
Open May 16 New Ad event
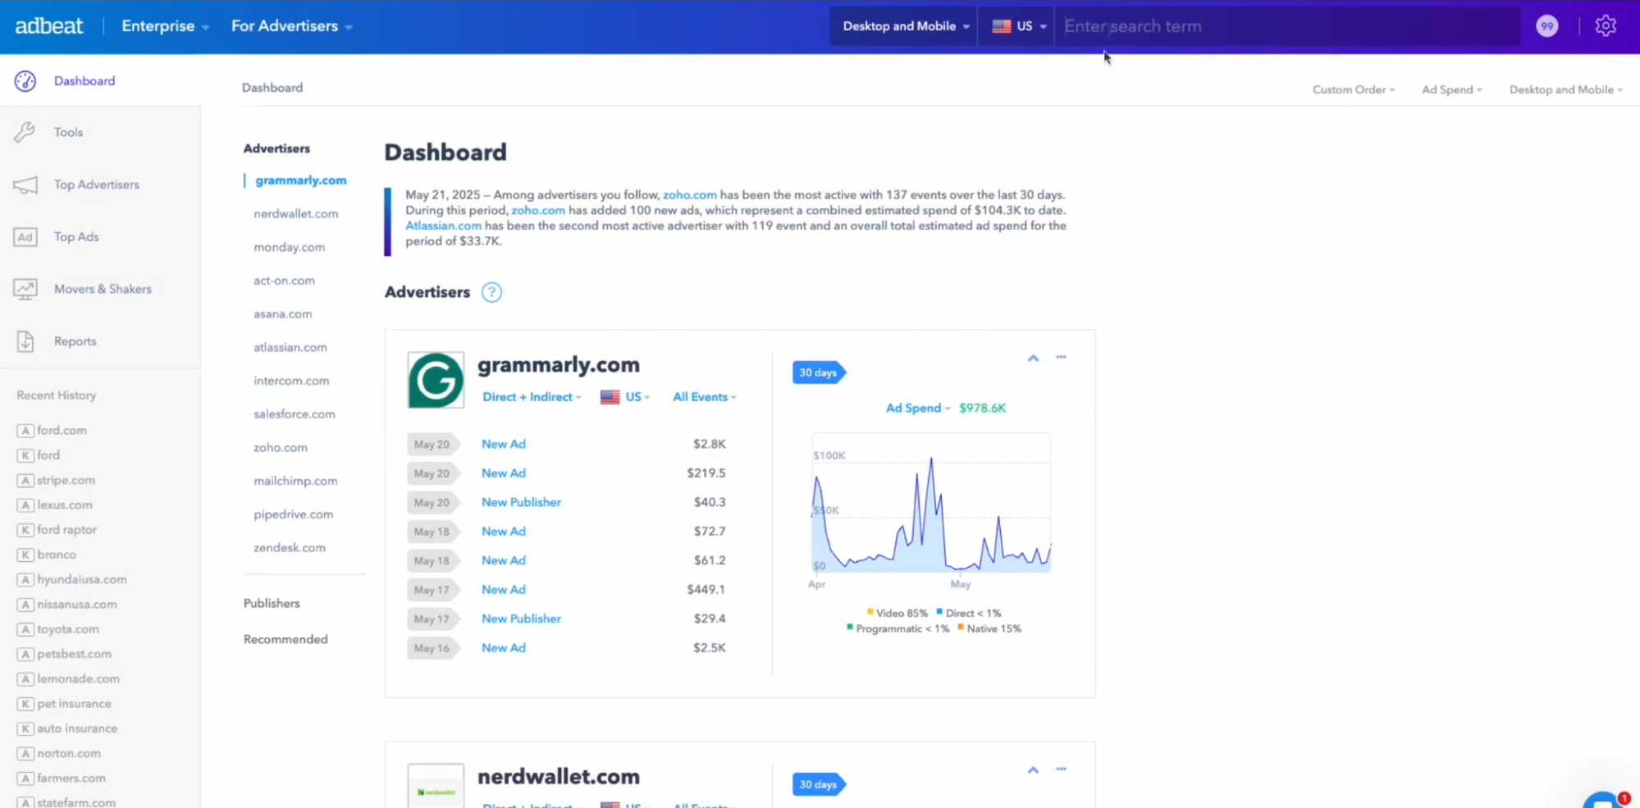pos(503,647)
